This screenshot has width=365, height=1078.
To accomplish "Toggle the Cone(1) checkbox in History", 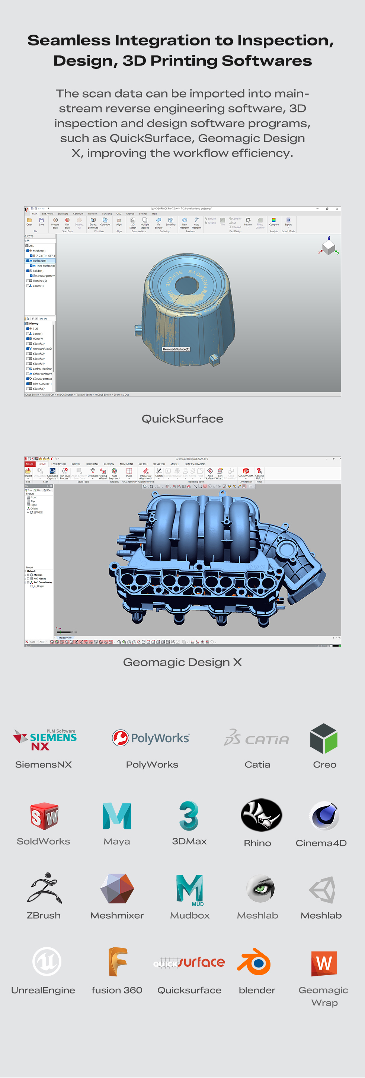I will click(28, 334).
